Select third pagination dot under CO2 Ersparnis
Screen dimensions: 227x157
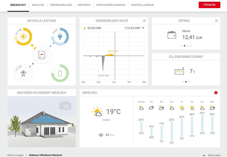tap(189, 82)
